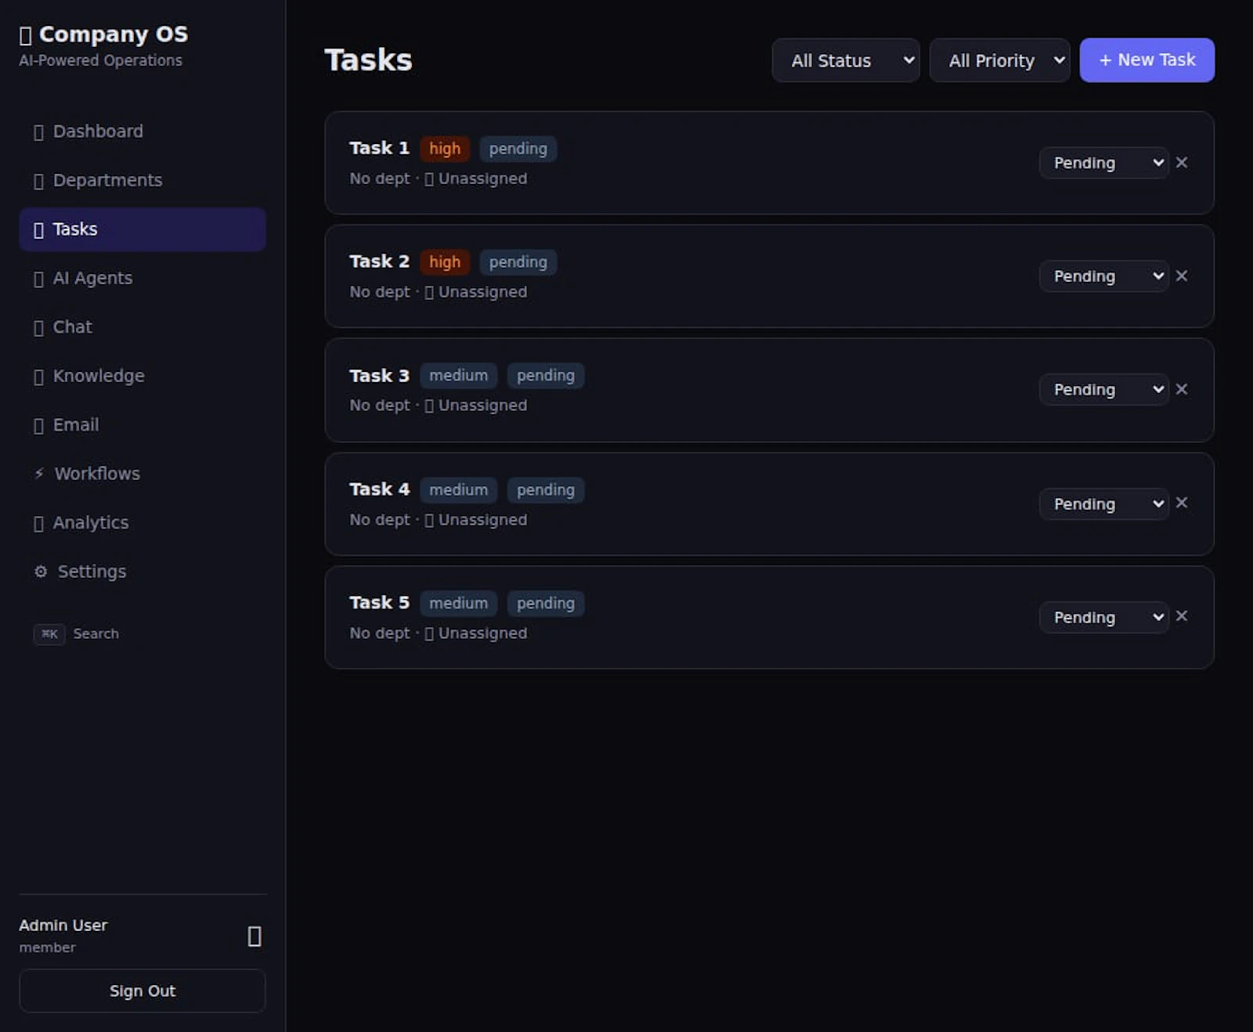Open the Pending dropdown for Task 2

point(1104,276)
